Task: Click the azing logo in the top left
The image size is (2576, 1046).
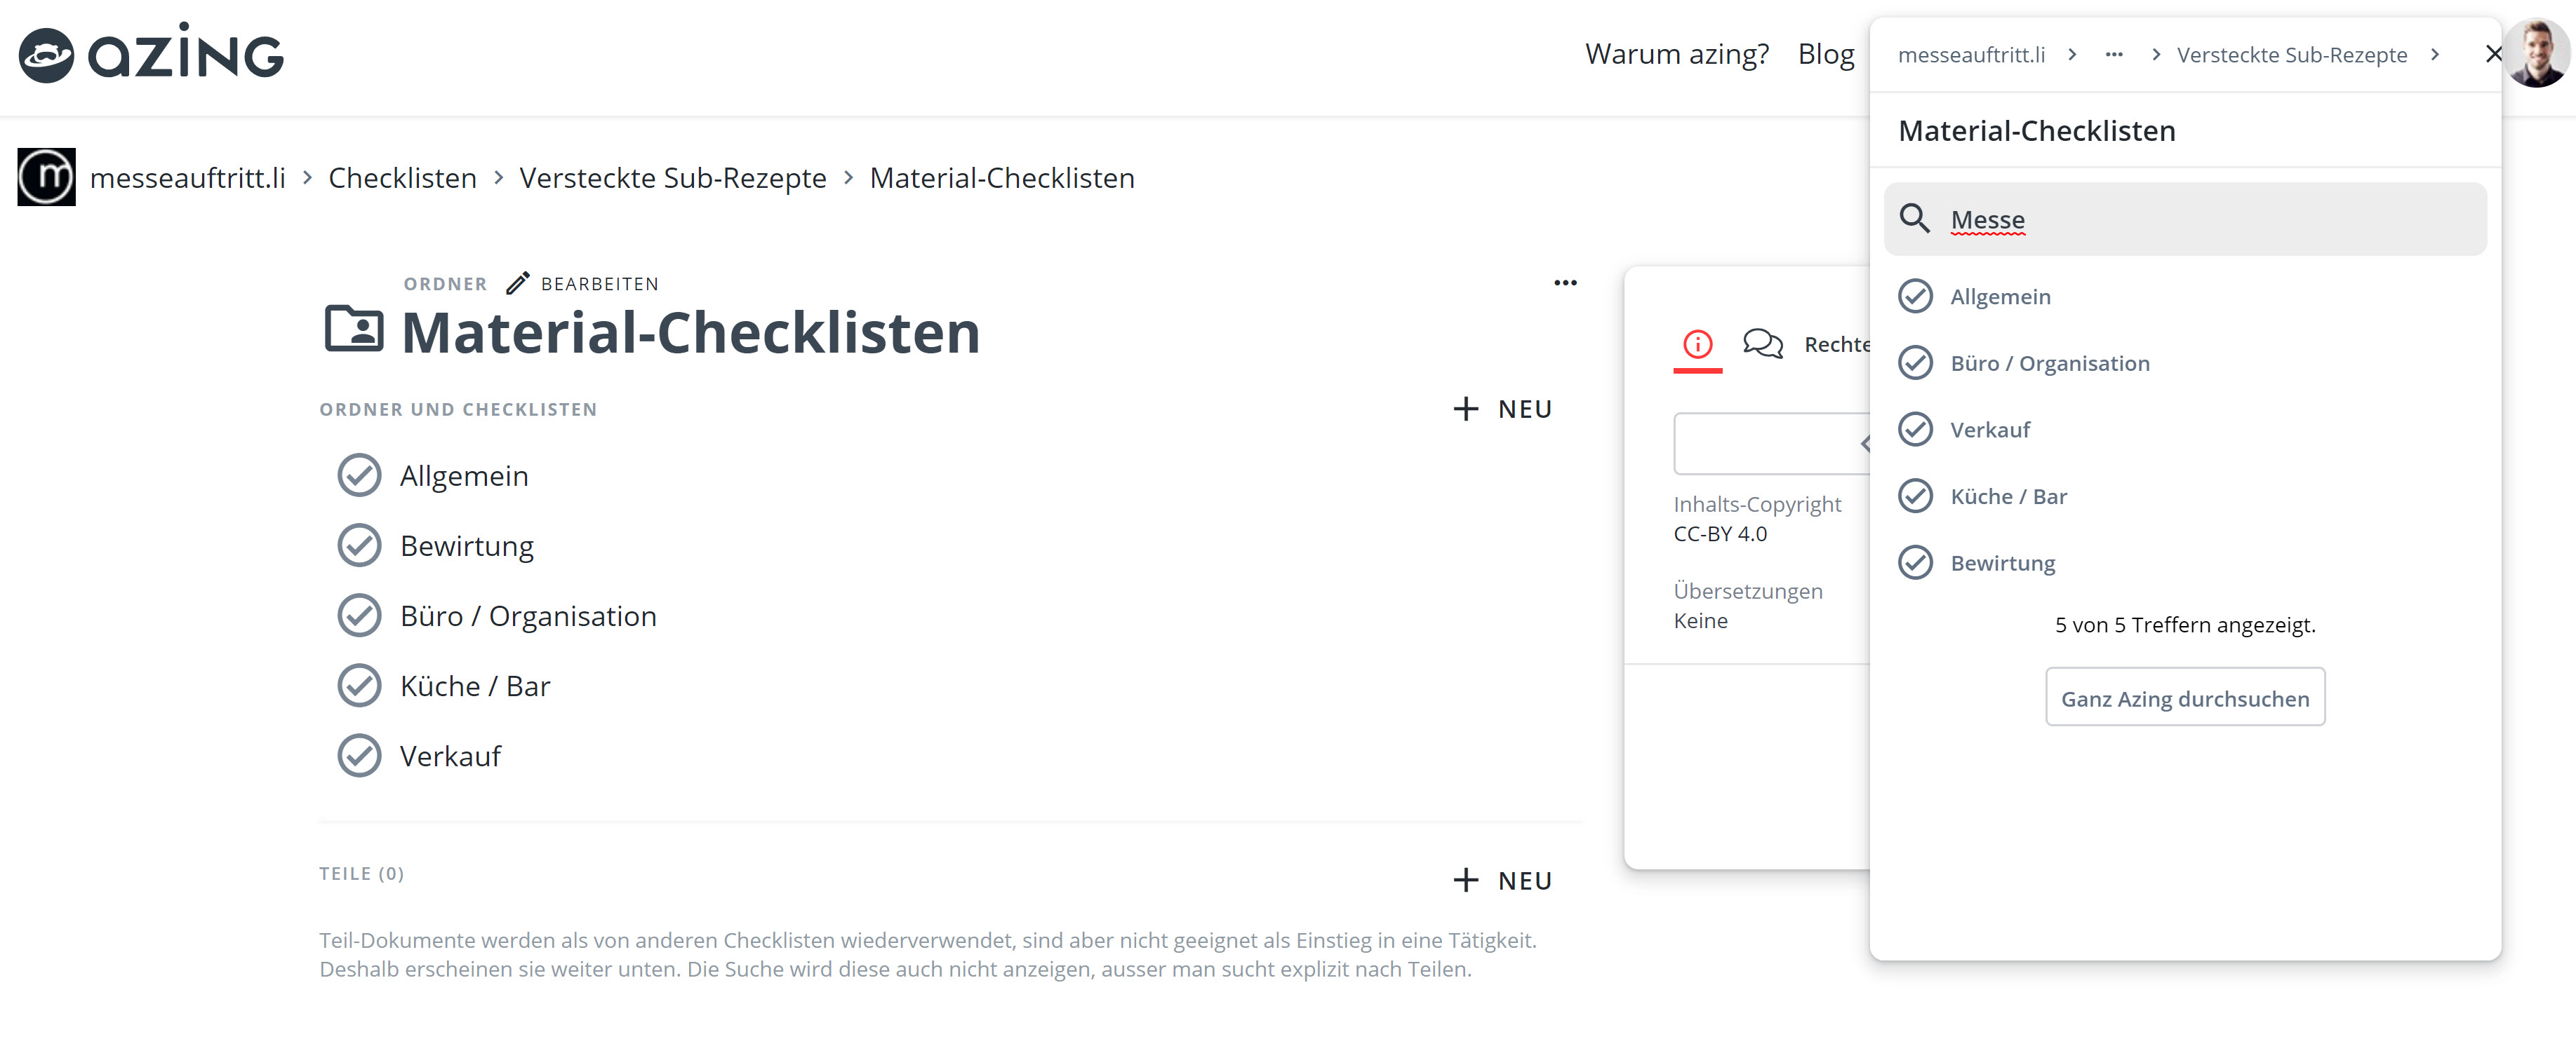Action: pyautogui.click(x=150, y=53)
